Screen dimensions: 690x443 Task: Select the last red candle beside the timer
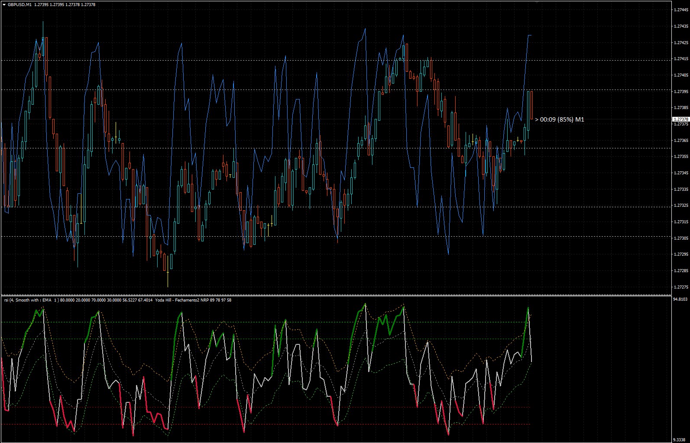(531, 105)
